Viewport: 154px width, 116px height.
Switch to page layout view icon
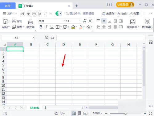(79, 113)
